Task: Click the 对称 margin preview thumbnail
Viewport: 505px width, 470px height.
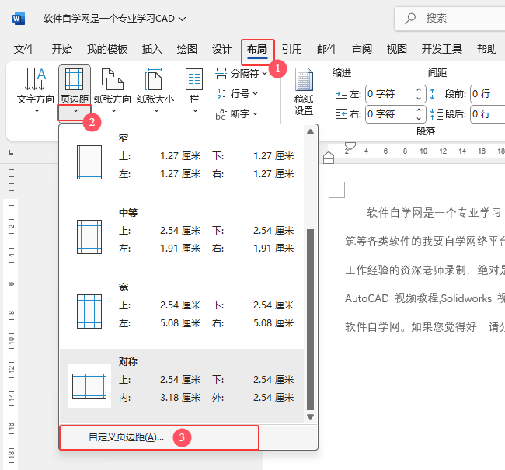Action: point(89,386)
